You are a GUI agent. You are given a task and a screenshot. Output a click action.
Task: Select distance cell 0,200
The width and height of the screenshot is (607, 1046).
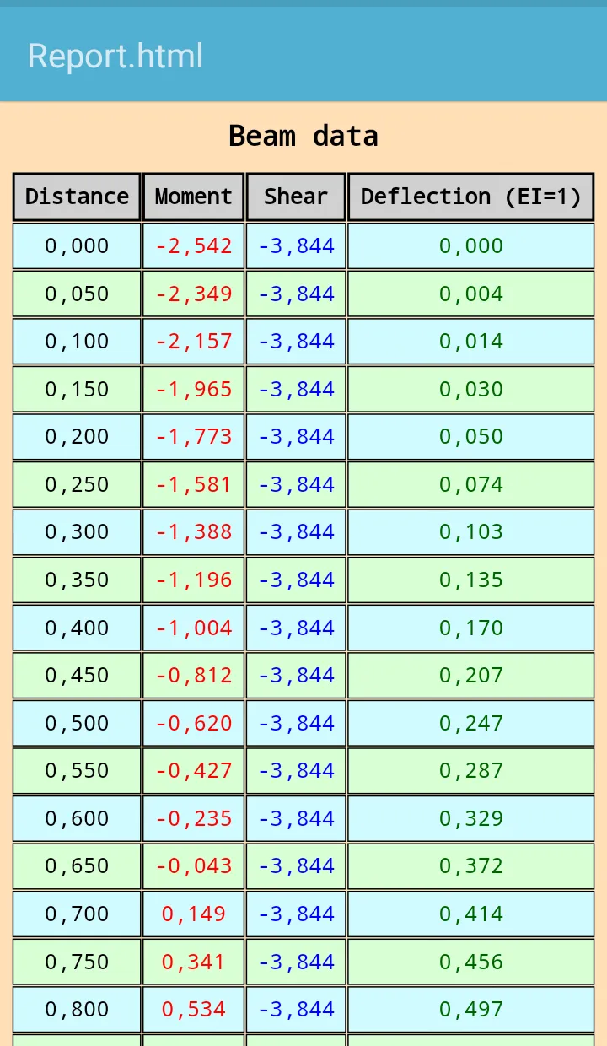click(x=77, y=437)
